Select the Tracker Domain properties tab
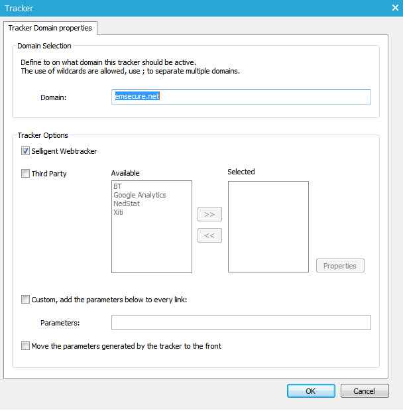This screenshot has width=403, height=411. coord(52,29)
